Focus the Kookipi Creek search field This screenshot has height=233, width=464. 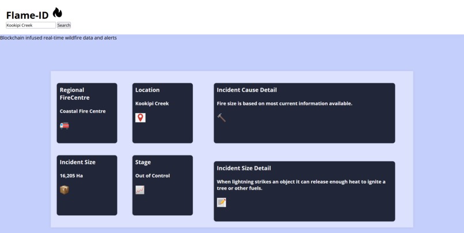[x=31, y=25]
